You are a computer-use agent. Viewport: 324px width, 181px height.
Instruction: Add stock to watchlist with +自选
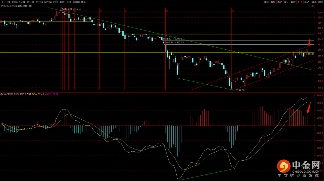click(313, 2)
